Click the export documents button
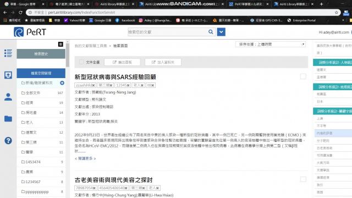 click(122, 62)
